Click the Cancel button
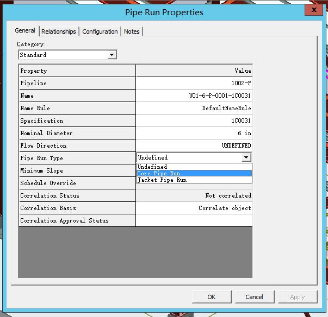328x317 pixels. click(255, 297)
